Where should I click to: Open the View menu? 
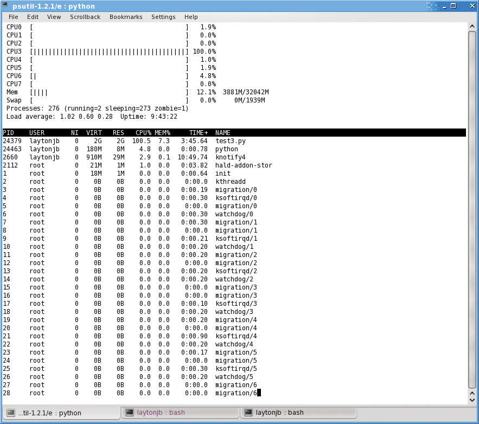[x=54, y=17]
